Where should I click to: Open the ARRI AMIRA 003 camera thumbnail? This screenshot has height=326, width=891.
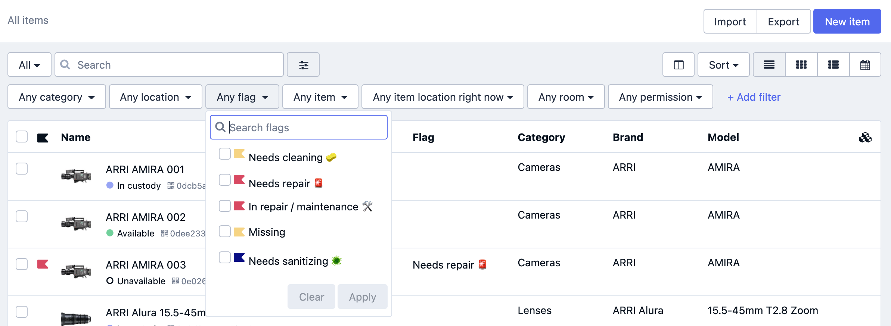pos(76,271)
